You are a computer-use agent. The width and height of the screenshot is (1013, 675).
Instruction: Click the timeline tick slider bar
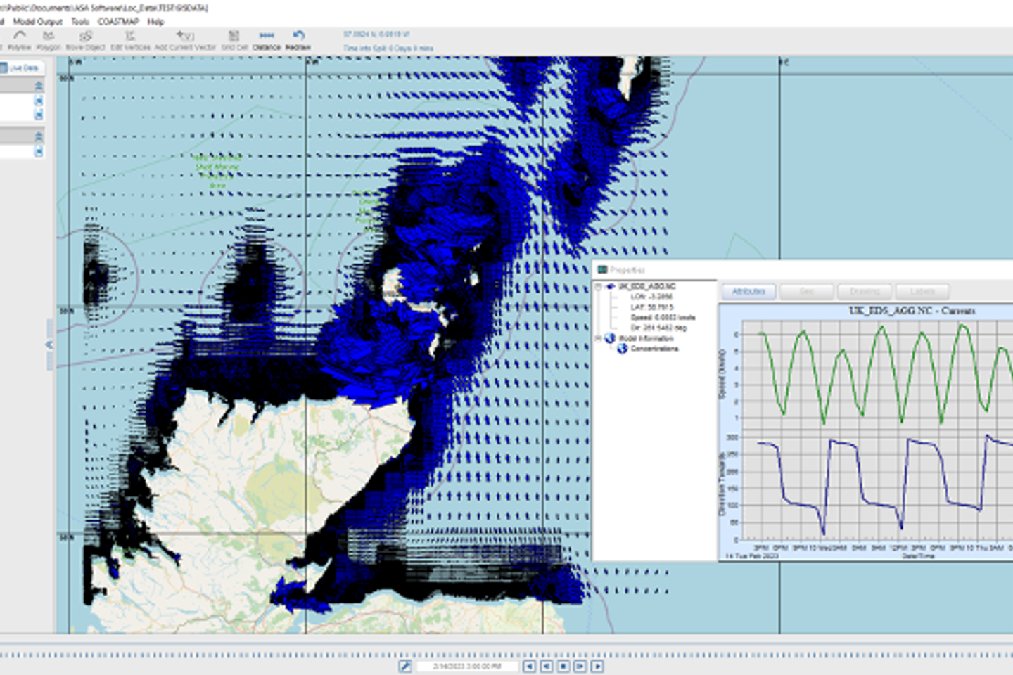[x=507, y=654]
